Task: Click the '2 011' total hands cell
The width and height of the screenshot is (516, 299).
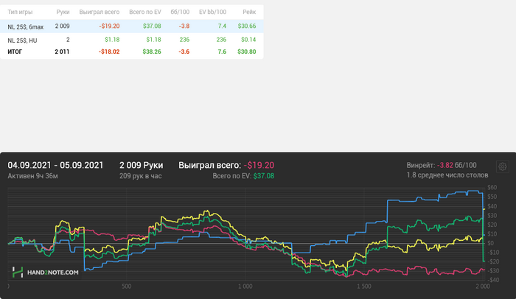Action: pos(62,52)
